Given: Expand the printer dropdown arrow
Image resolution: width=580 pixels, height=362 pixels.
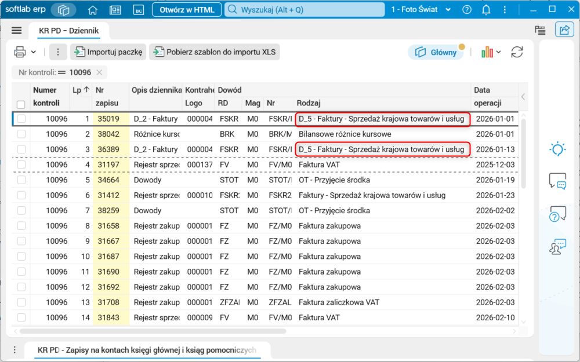Looking at the screenshot, I should (x=33, y=52).
